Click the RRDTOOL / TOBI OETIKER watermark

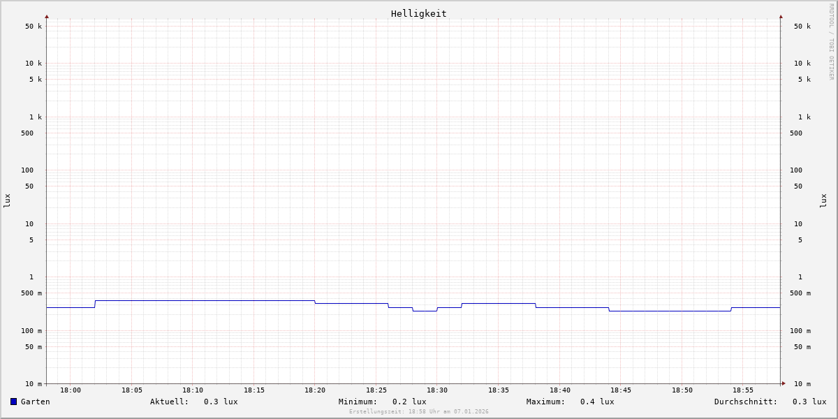click(x=831, y=42)
